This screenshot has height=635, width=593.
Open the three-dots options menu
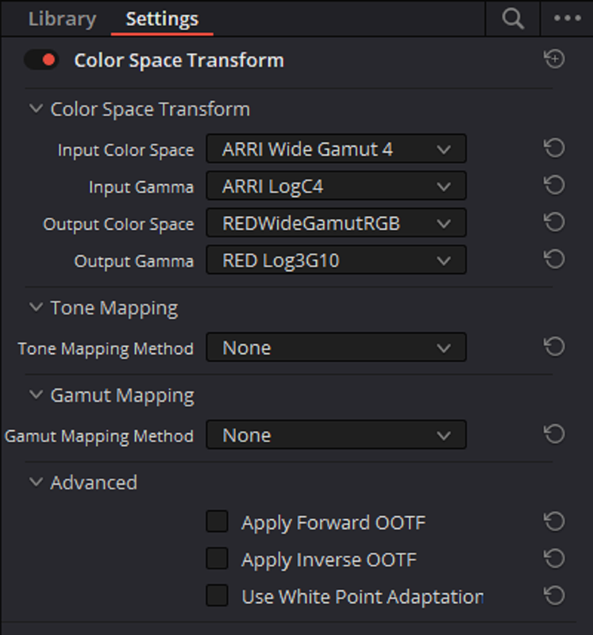pyautogui.click(x=568, y=18)
